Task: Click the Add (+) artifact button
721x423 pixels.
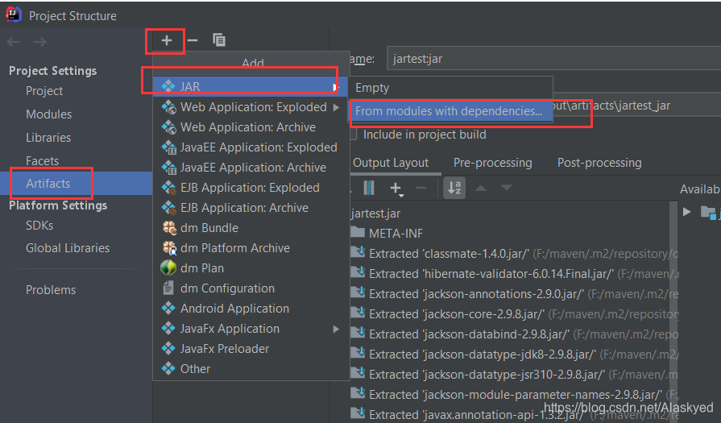Action: click(167, 40)
